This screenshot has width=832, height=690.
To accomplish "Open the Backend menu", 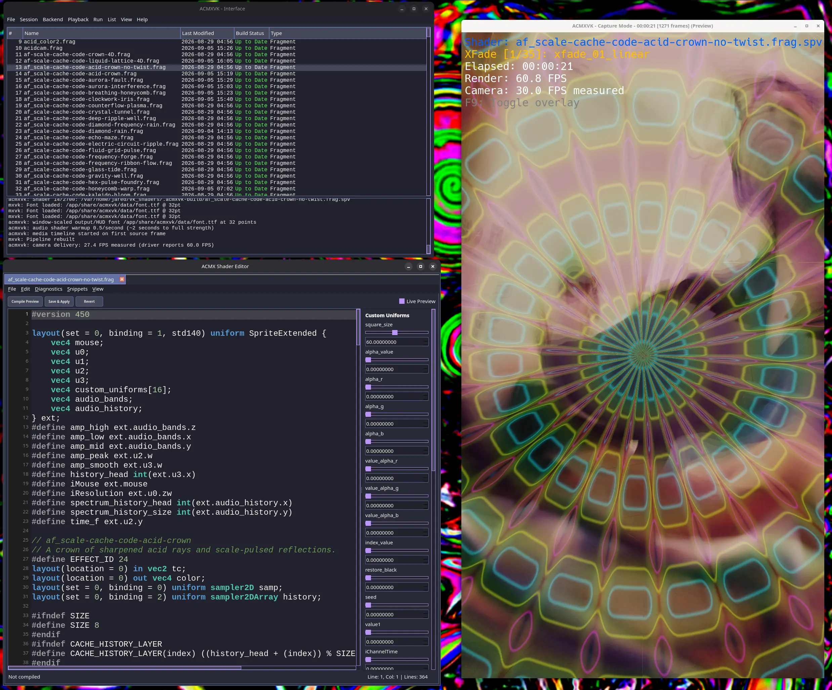I will pyautogui.click(x=53, y=20).
